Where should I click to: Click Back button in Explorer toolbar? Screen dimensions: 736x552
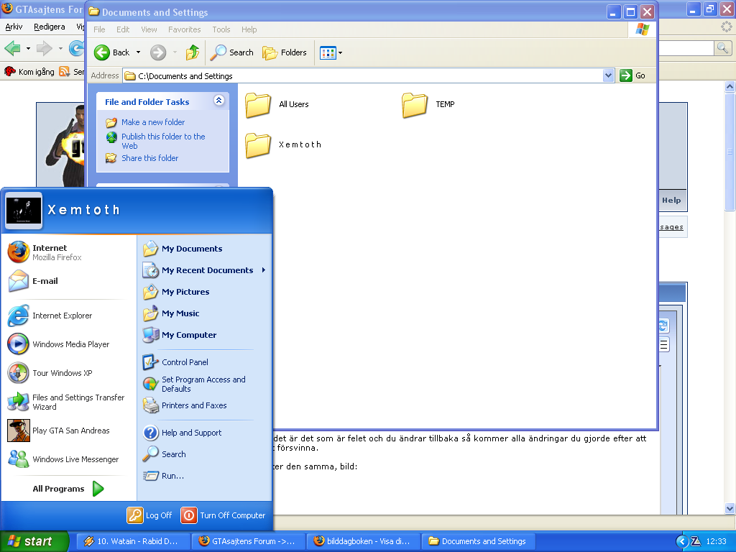112,52
